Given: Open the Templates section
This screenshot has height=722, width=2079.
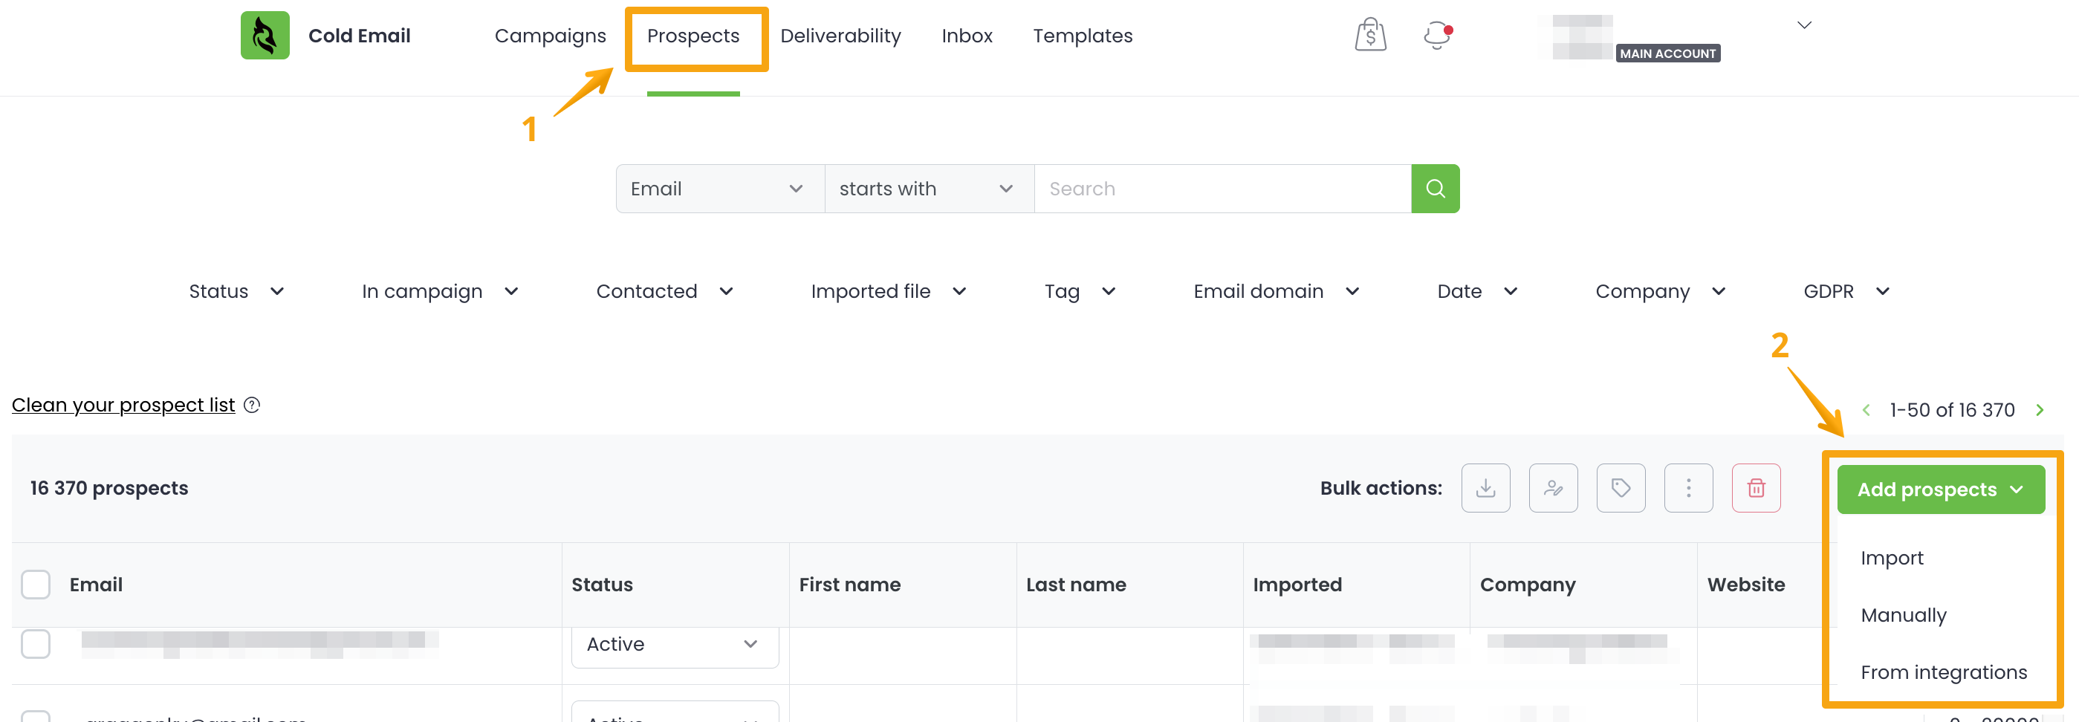Looking at the screenshot, I should click(1083, 36).
